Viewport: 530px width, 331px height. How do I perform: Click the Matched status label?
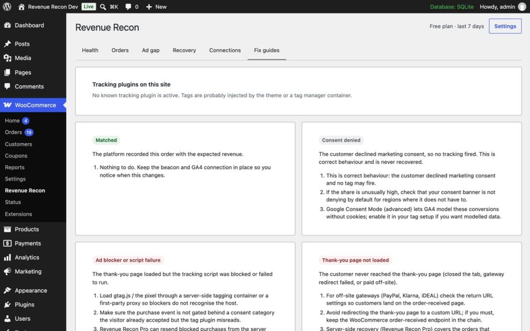(106, 140)
